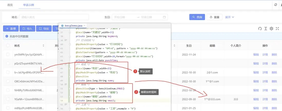Click the 2022-09-30 birthday cell
Image resolution: width=282 pixels, height=111 pixels.
189,99
